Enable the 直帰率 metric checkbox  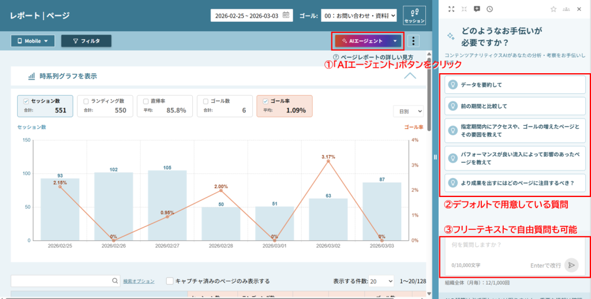pyautogui.click(x=146, y=101)
